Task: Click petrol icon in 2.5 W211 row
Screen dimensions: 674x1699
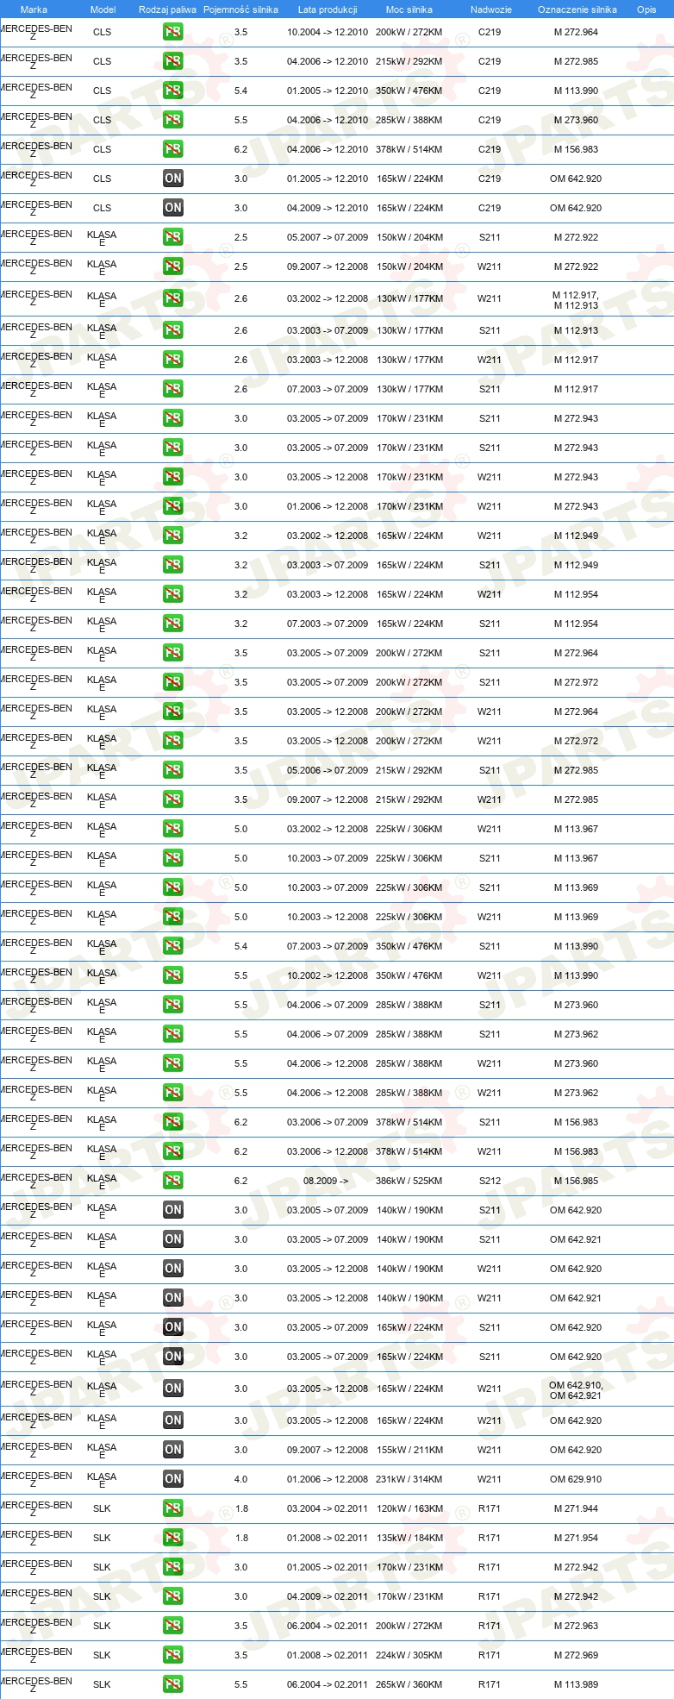Action: click(x=172, y=266)
